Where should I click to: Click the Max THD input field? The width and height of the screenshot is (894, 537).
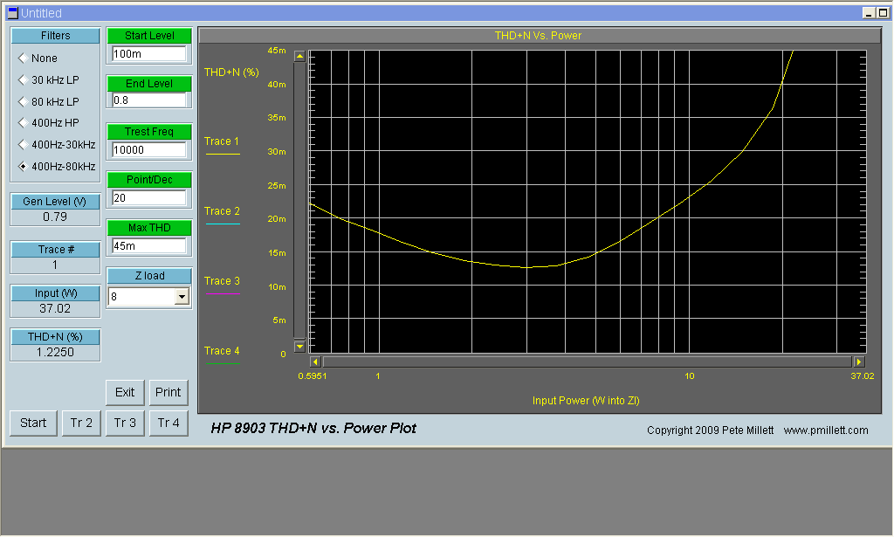click(x=148, y=245)
